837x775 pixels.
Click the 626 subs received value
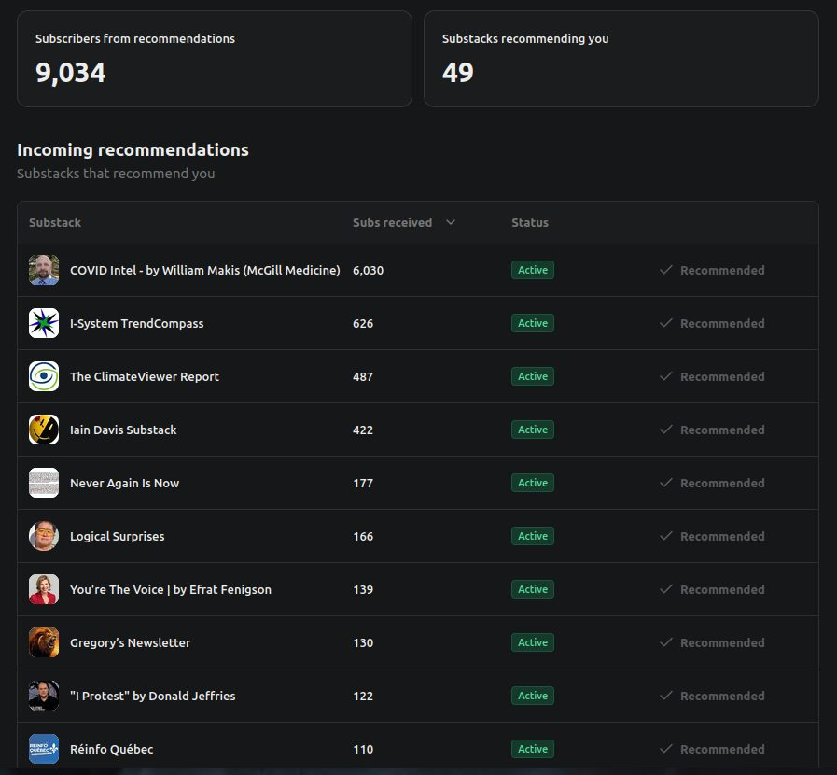point(363,323)
